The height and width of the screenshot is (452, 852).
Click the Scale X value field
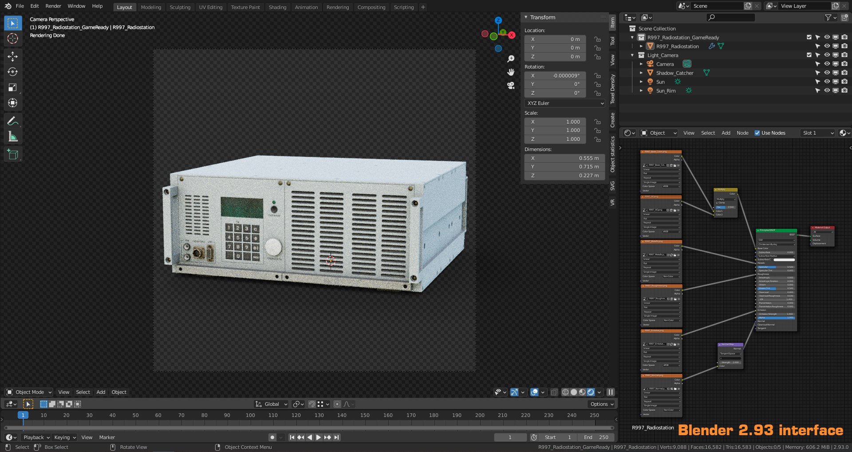555,122
